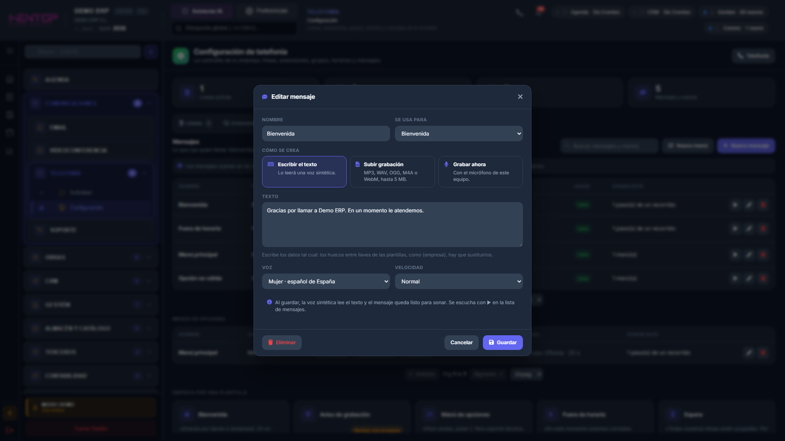Viewport: 785px width, 441px height.
Task: Click the microphone icon in Grabar ahora
Action: (x=446, y=164)
